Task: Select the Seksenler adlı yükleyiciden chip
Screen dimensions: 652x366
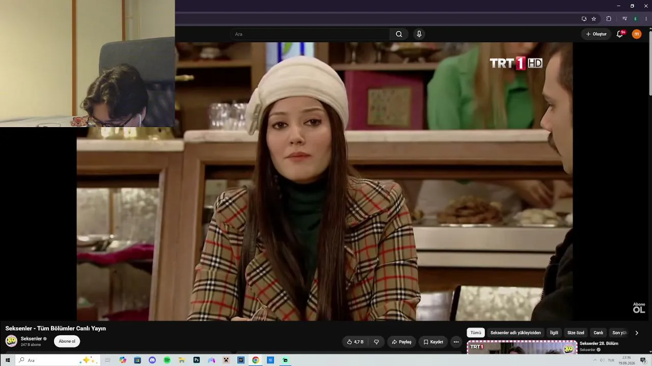Action: pos(515,333)
